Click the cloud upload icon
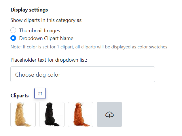This screenshot has height=136, width=182. 109,115
